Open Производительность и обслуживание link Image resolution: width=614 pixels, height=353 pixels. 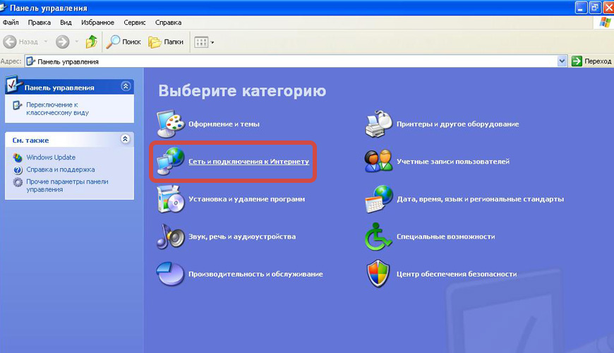[x=255, y=274]
